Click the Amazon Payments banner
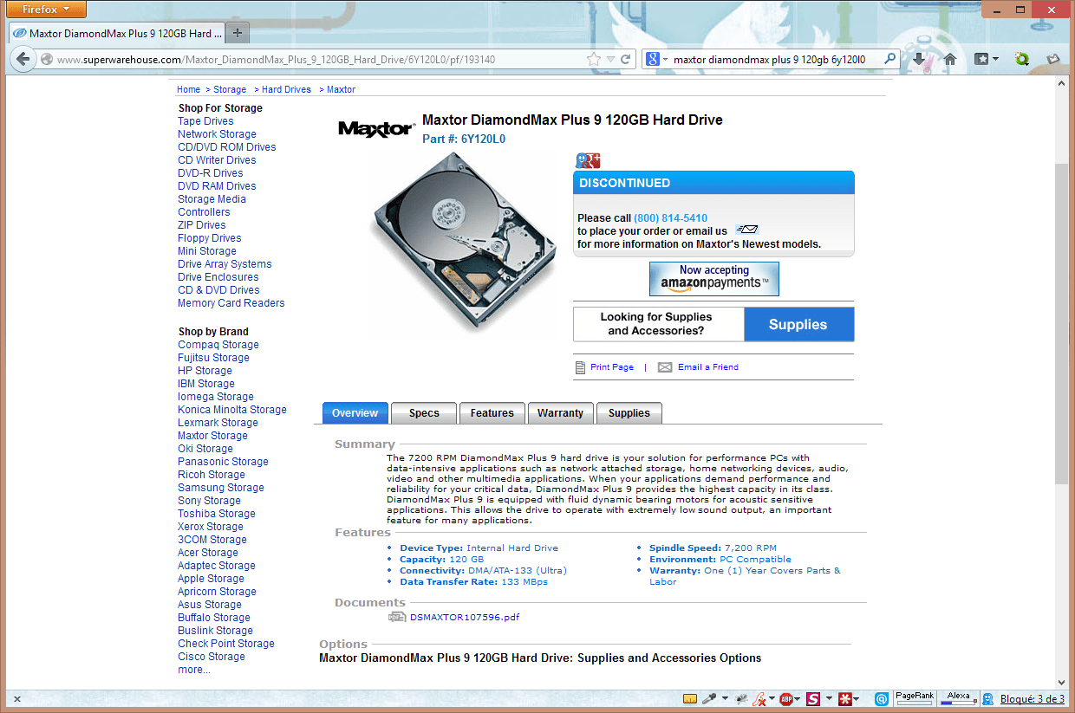Screen dimensions: 1075x713 click(x=714, y=279)
